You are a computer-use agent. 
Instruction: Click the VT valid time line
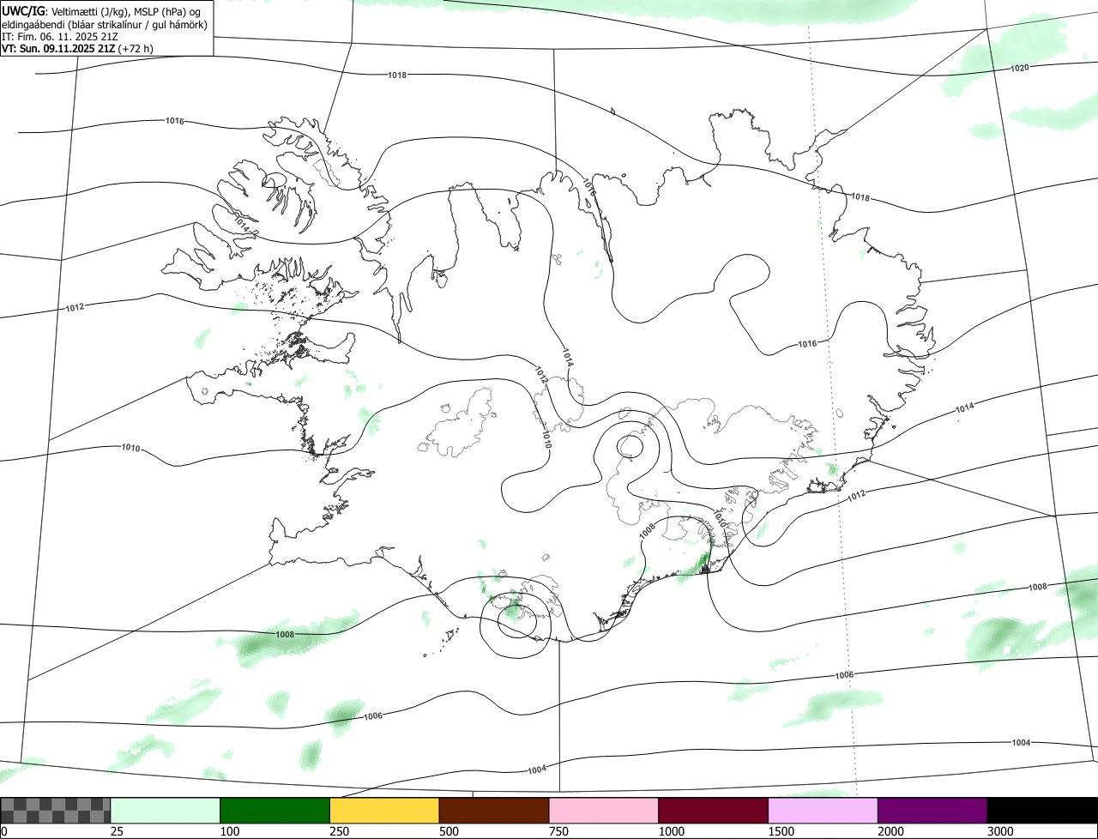click(x=78, y=49)
